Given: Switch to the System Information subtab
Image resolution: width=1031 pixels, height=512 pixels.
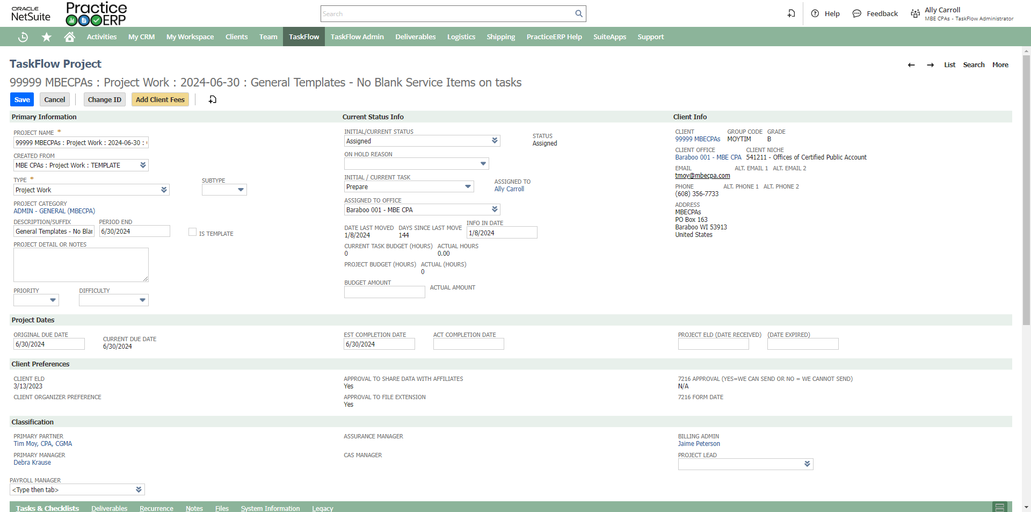Looking at the screenshot, I should click(x=270, y=508).
